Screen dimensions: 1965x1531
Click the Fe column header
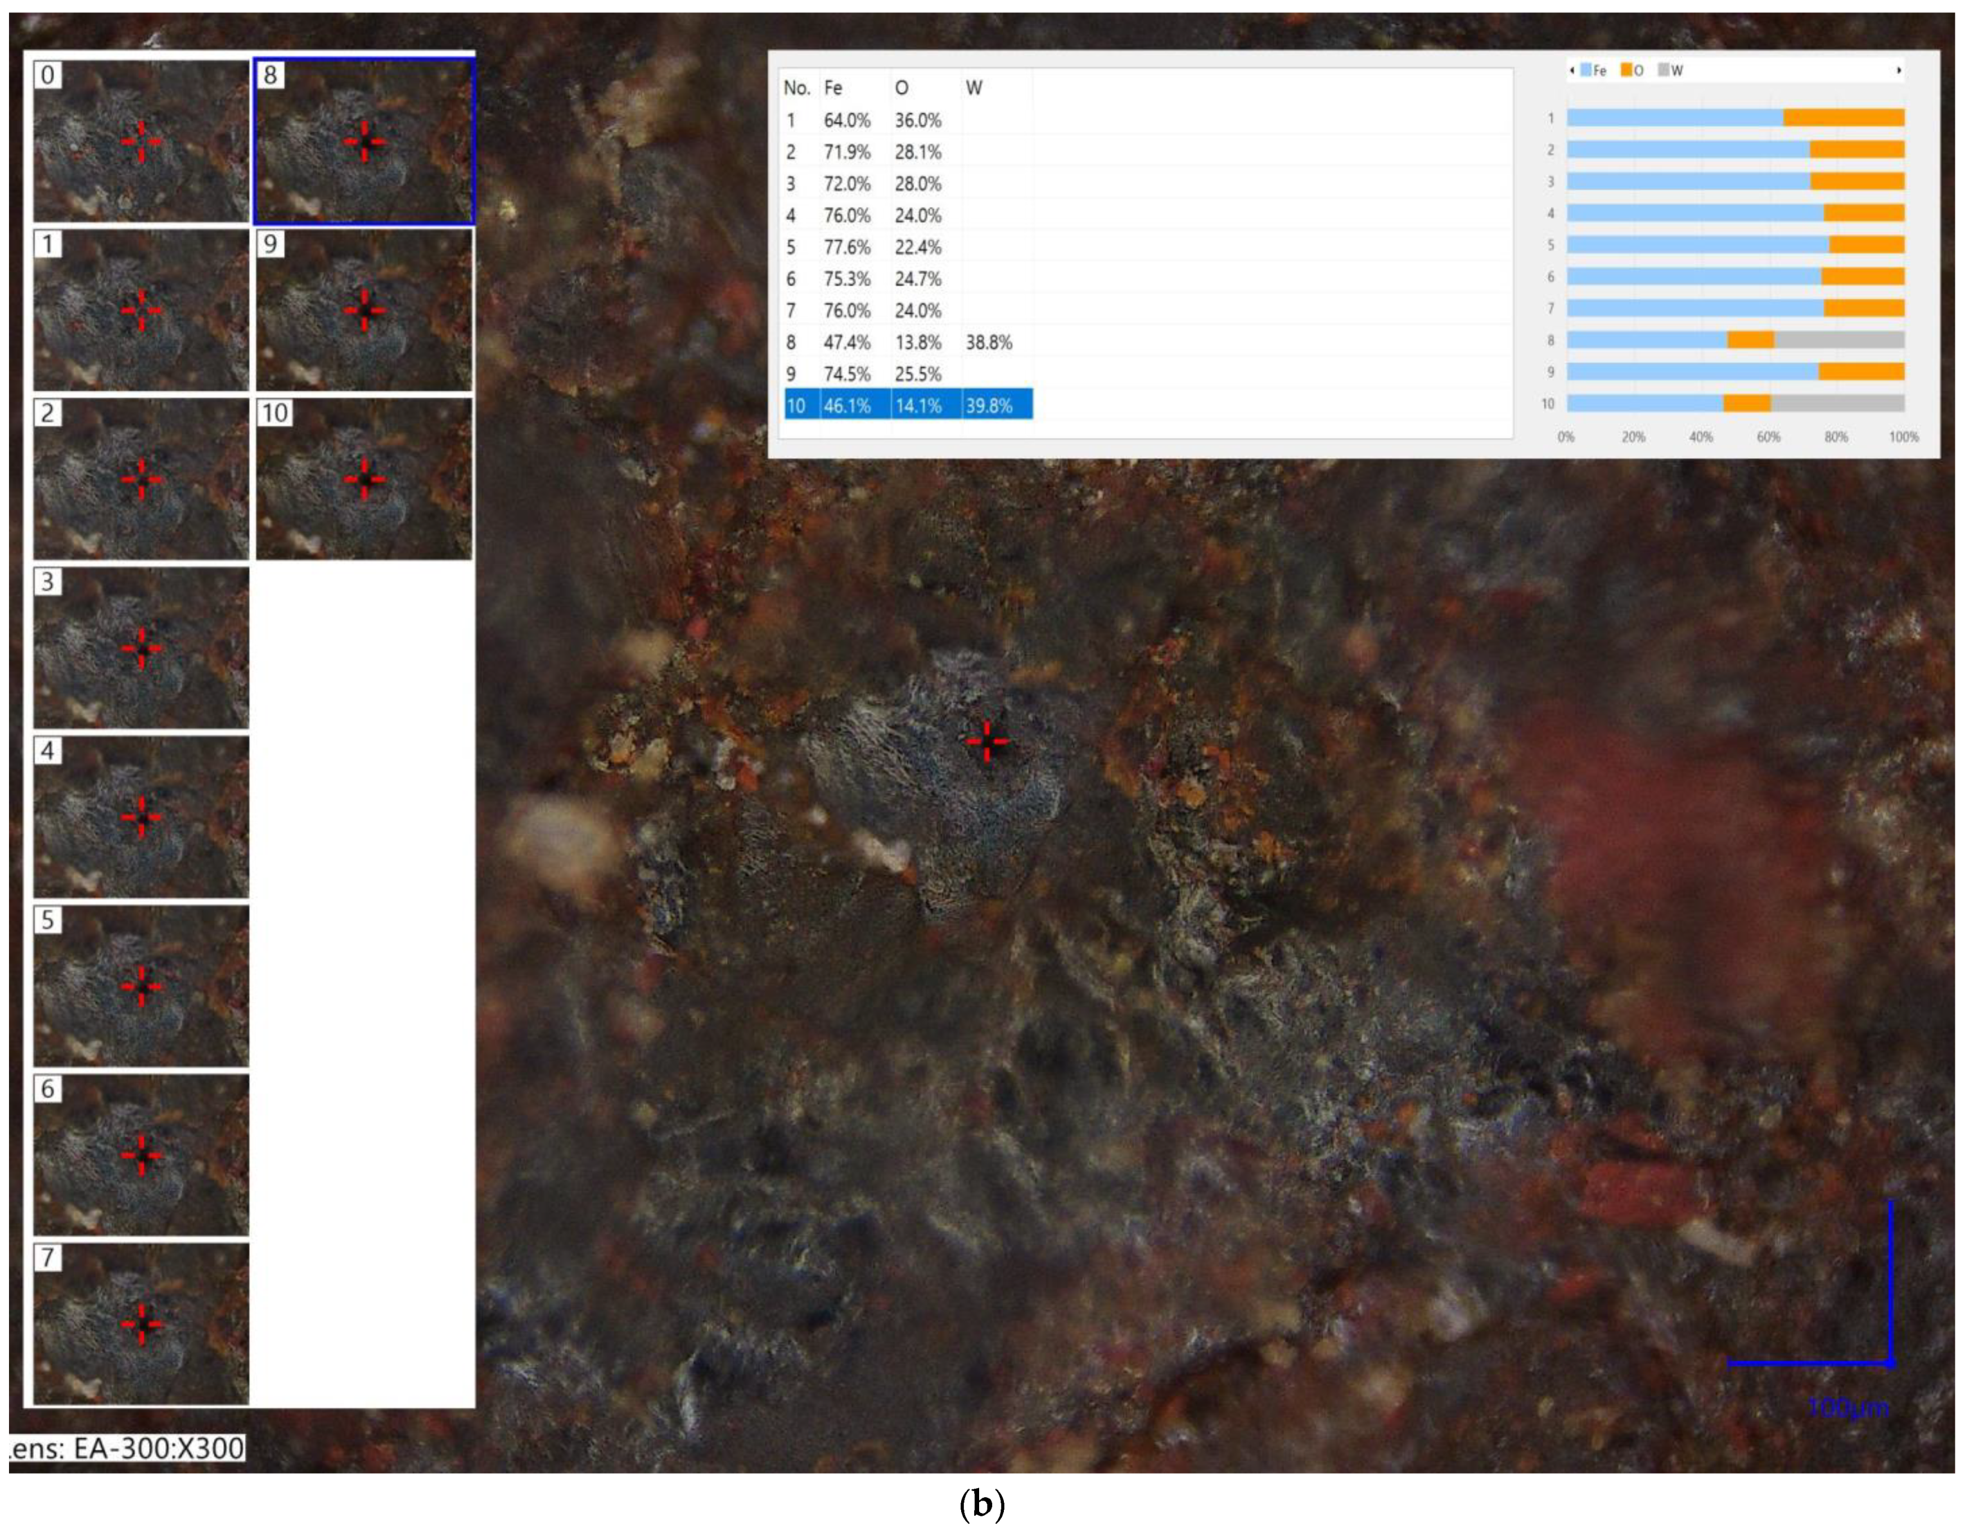pyautogui.click(x=833, y=87)
